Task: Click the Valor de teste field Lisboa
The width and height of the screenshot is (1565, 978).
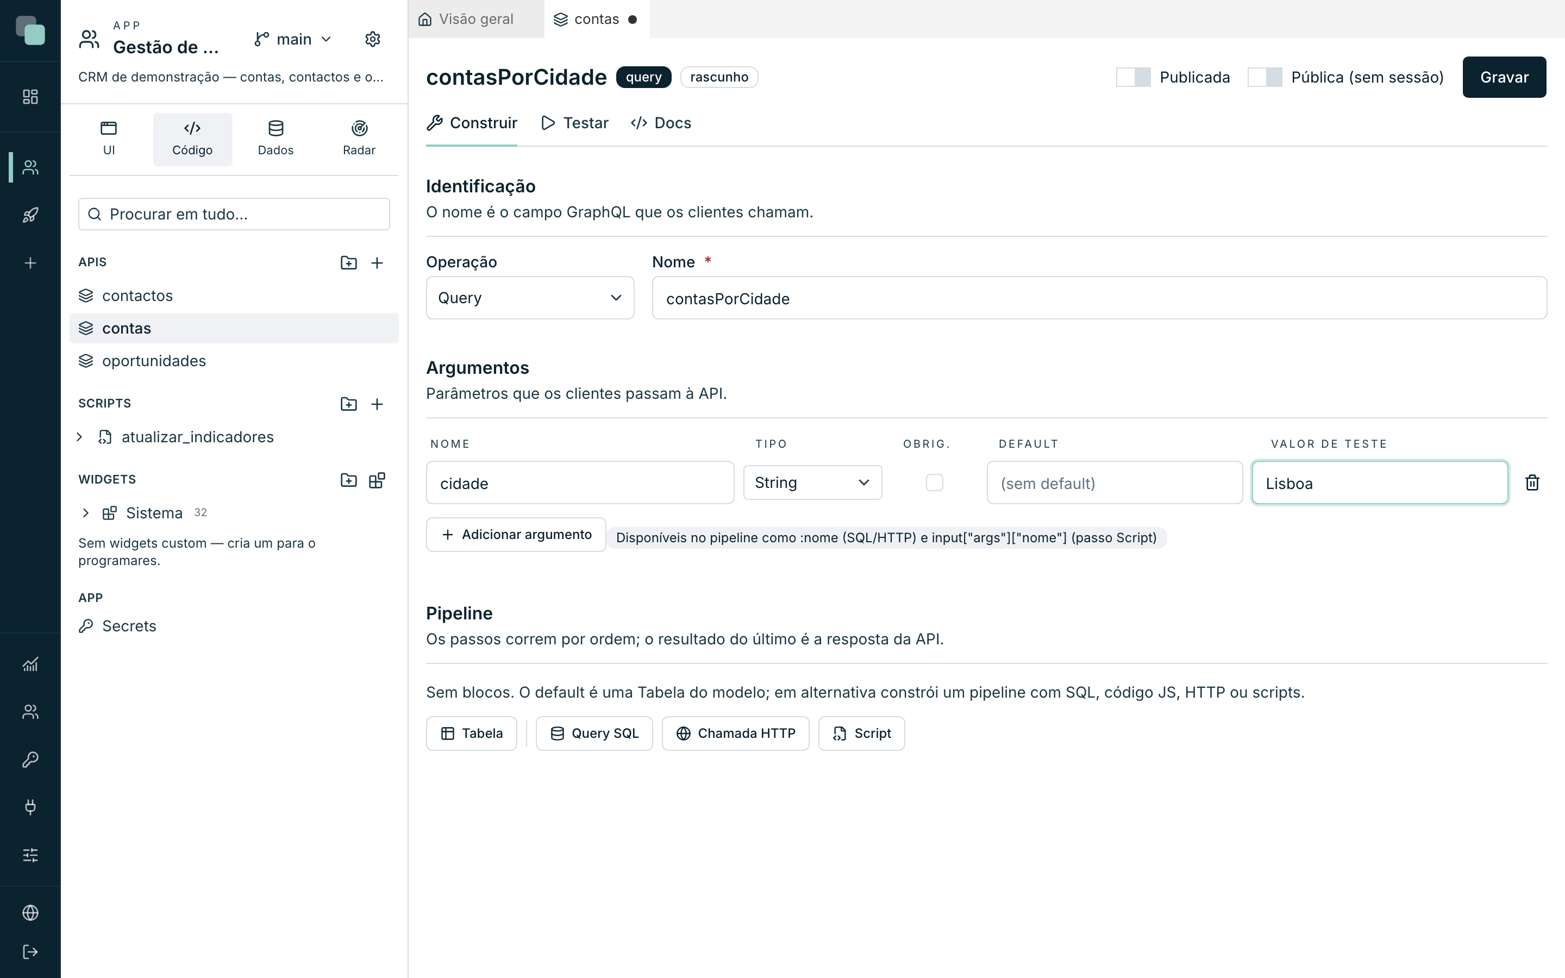Action: click(x=1379, y=482)
